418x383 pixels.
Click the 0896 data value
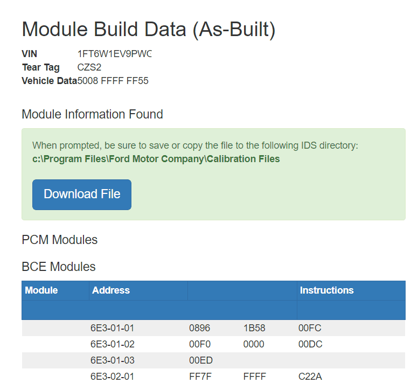coord(200,328)
